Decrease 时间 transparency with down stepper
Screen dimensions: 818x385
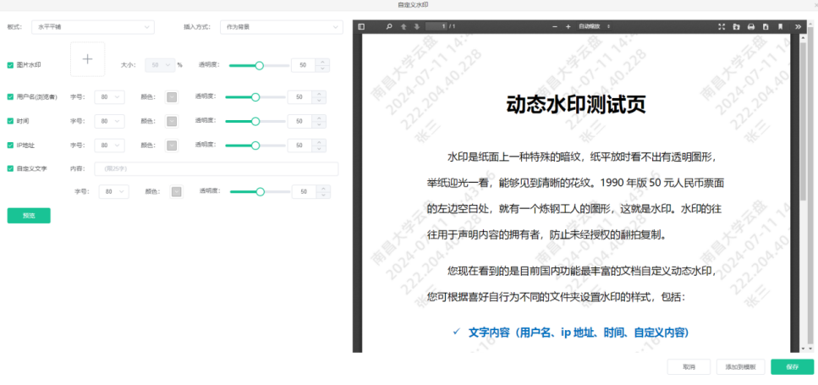pyautogui.click(x=319, y=124)
